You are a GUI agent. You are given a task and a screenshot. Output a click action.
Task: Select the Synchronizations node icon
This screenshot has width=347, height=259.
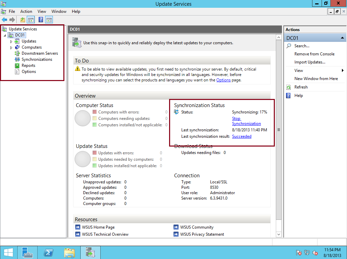[x=17, y=59]
